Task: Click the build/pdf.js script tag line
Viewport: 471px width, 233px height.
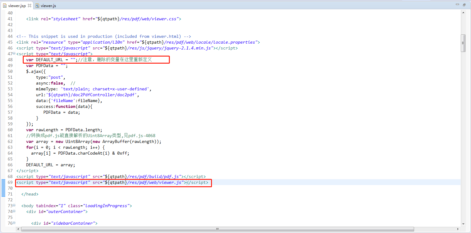Action: pos(111,176)
